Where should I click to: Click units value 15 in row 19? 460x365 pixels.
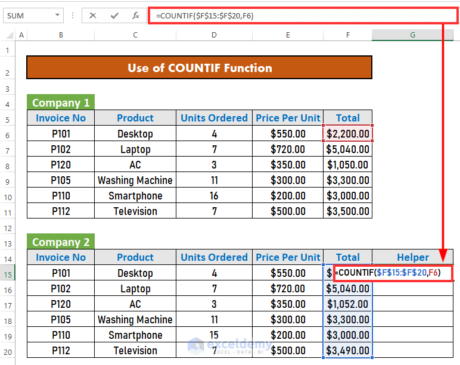tap(214, 335)
